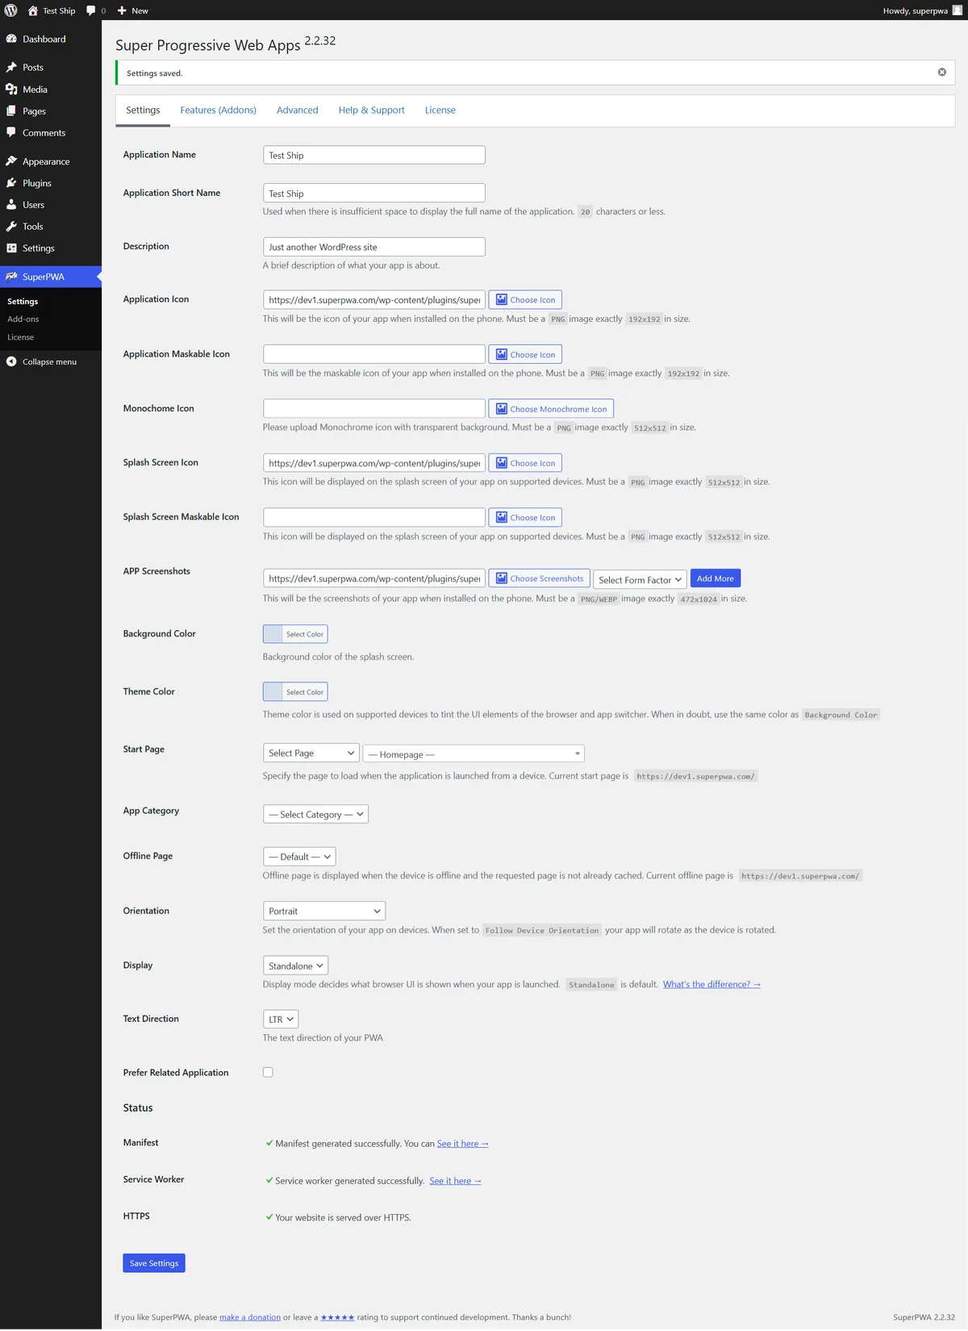
Task: Click the five-star rating link
Action: click(x=337, y=1317)
